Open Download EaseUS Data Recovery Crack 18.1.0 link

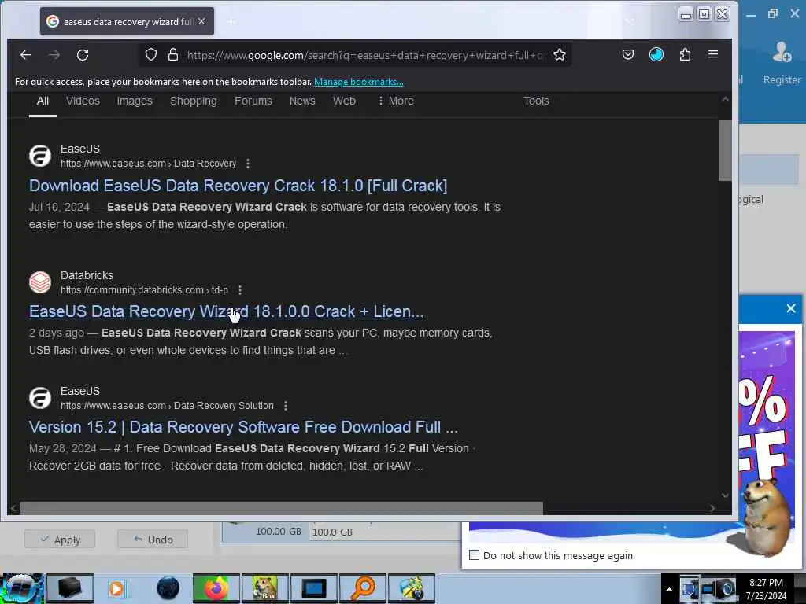pos(238,186)
